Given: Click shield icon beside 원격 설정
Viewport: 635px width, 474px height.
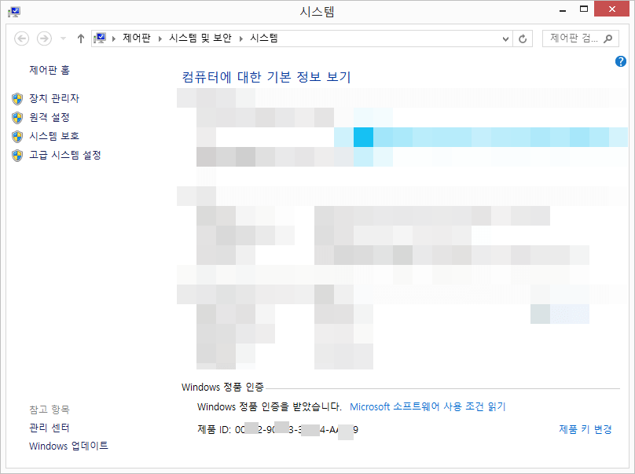Looking at the screenshot, I should 17,117.
